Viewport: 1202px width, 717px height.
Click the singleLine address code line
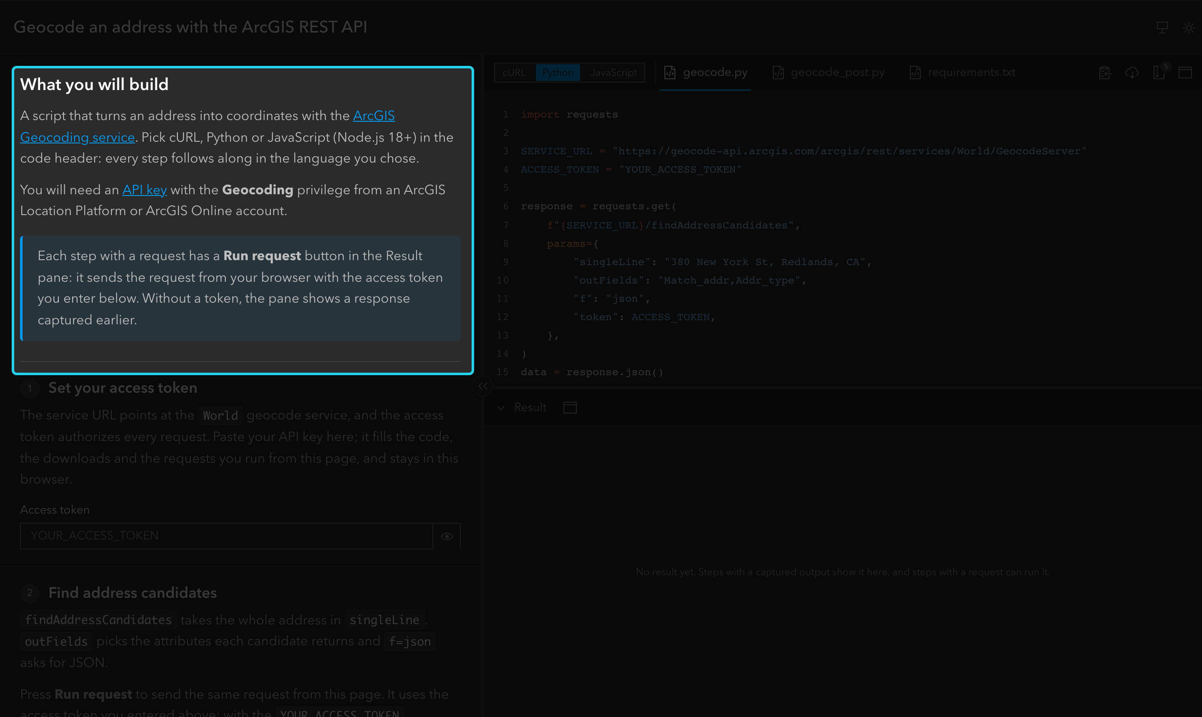click(722, 262)
